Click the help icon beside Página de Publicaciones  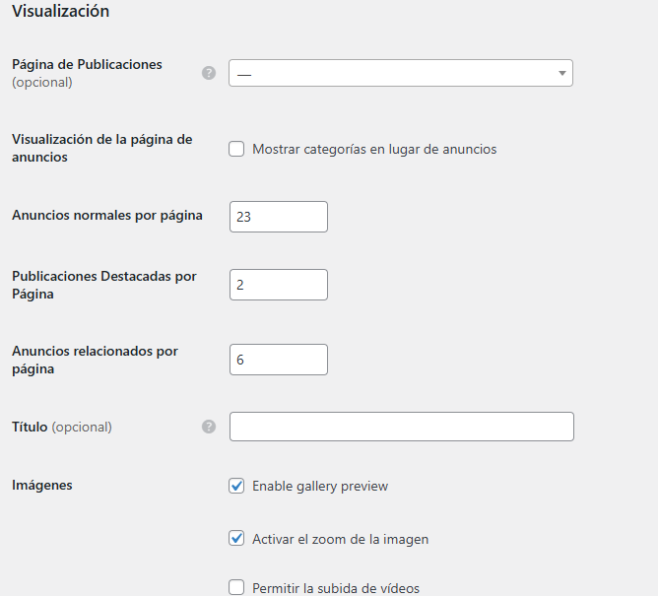coord(209,73)
